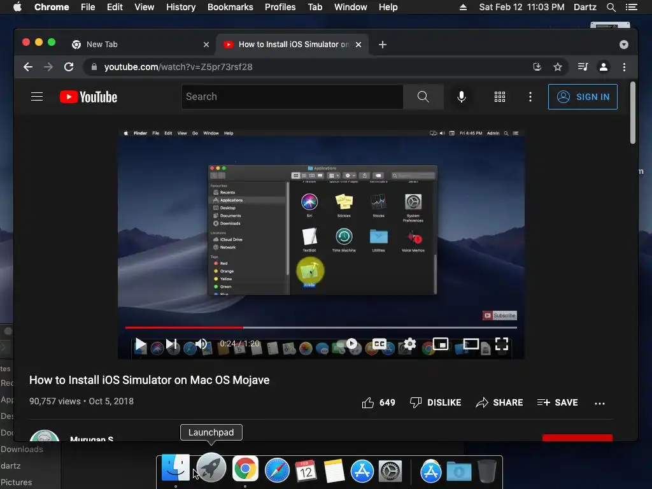The height and width of the screenshot is (489, 652).
Task: Type in the YouTube Search field
Action: tap(292, 97)
